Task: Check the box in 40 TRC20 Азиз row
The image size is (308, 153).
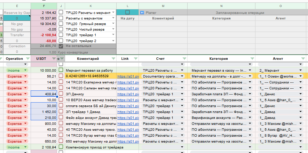Action: point(61,129)
